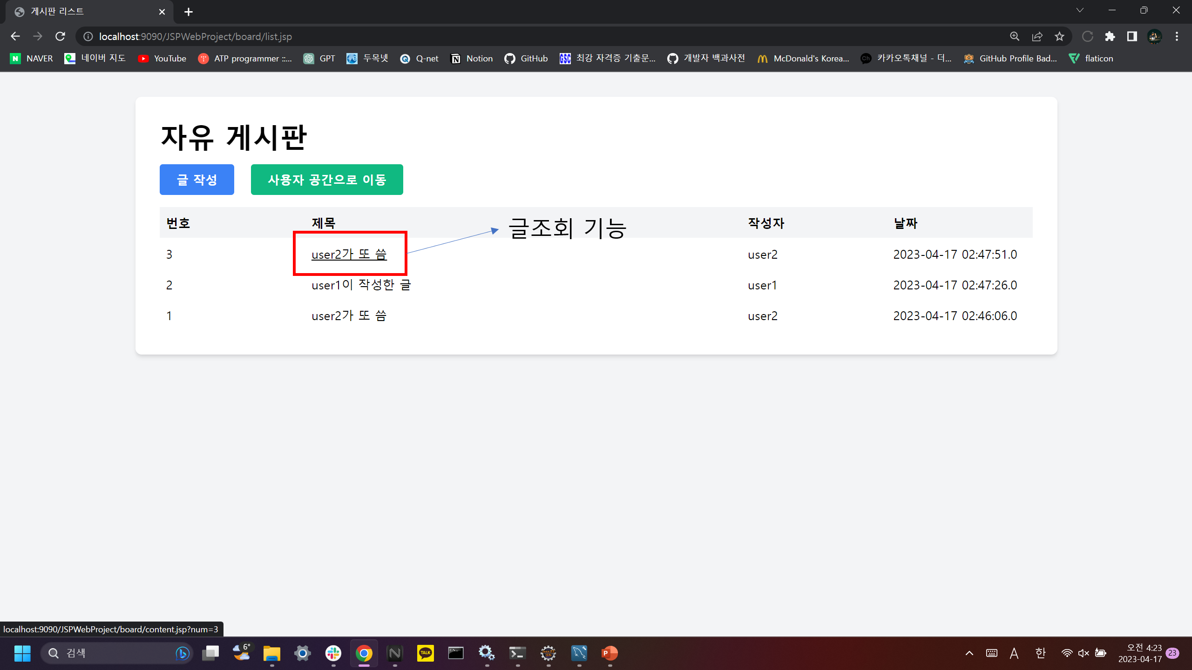Open a new browser tab
This screenshot has width=1192, height=670.
click(188, 12)
